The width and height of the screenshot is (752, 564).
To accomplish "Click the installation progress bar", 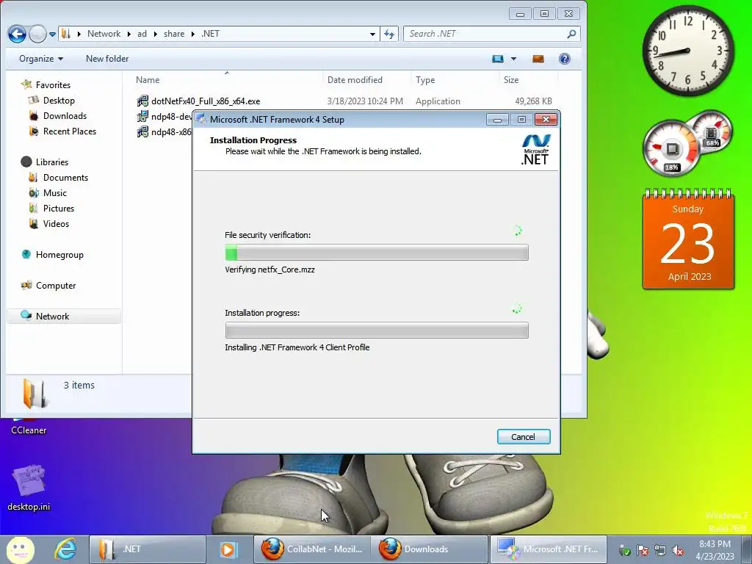I will point(377,330).
